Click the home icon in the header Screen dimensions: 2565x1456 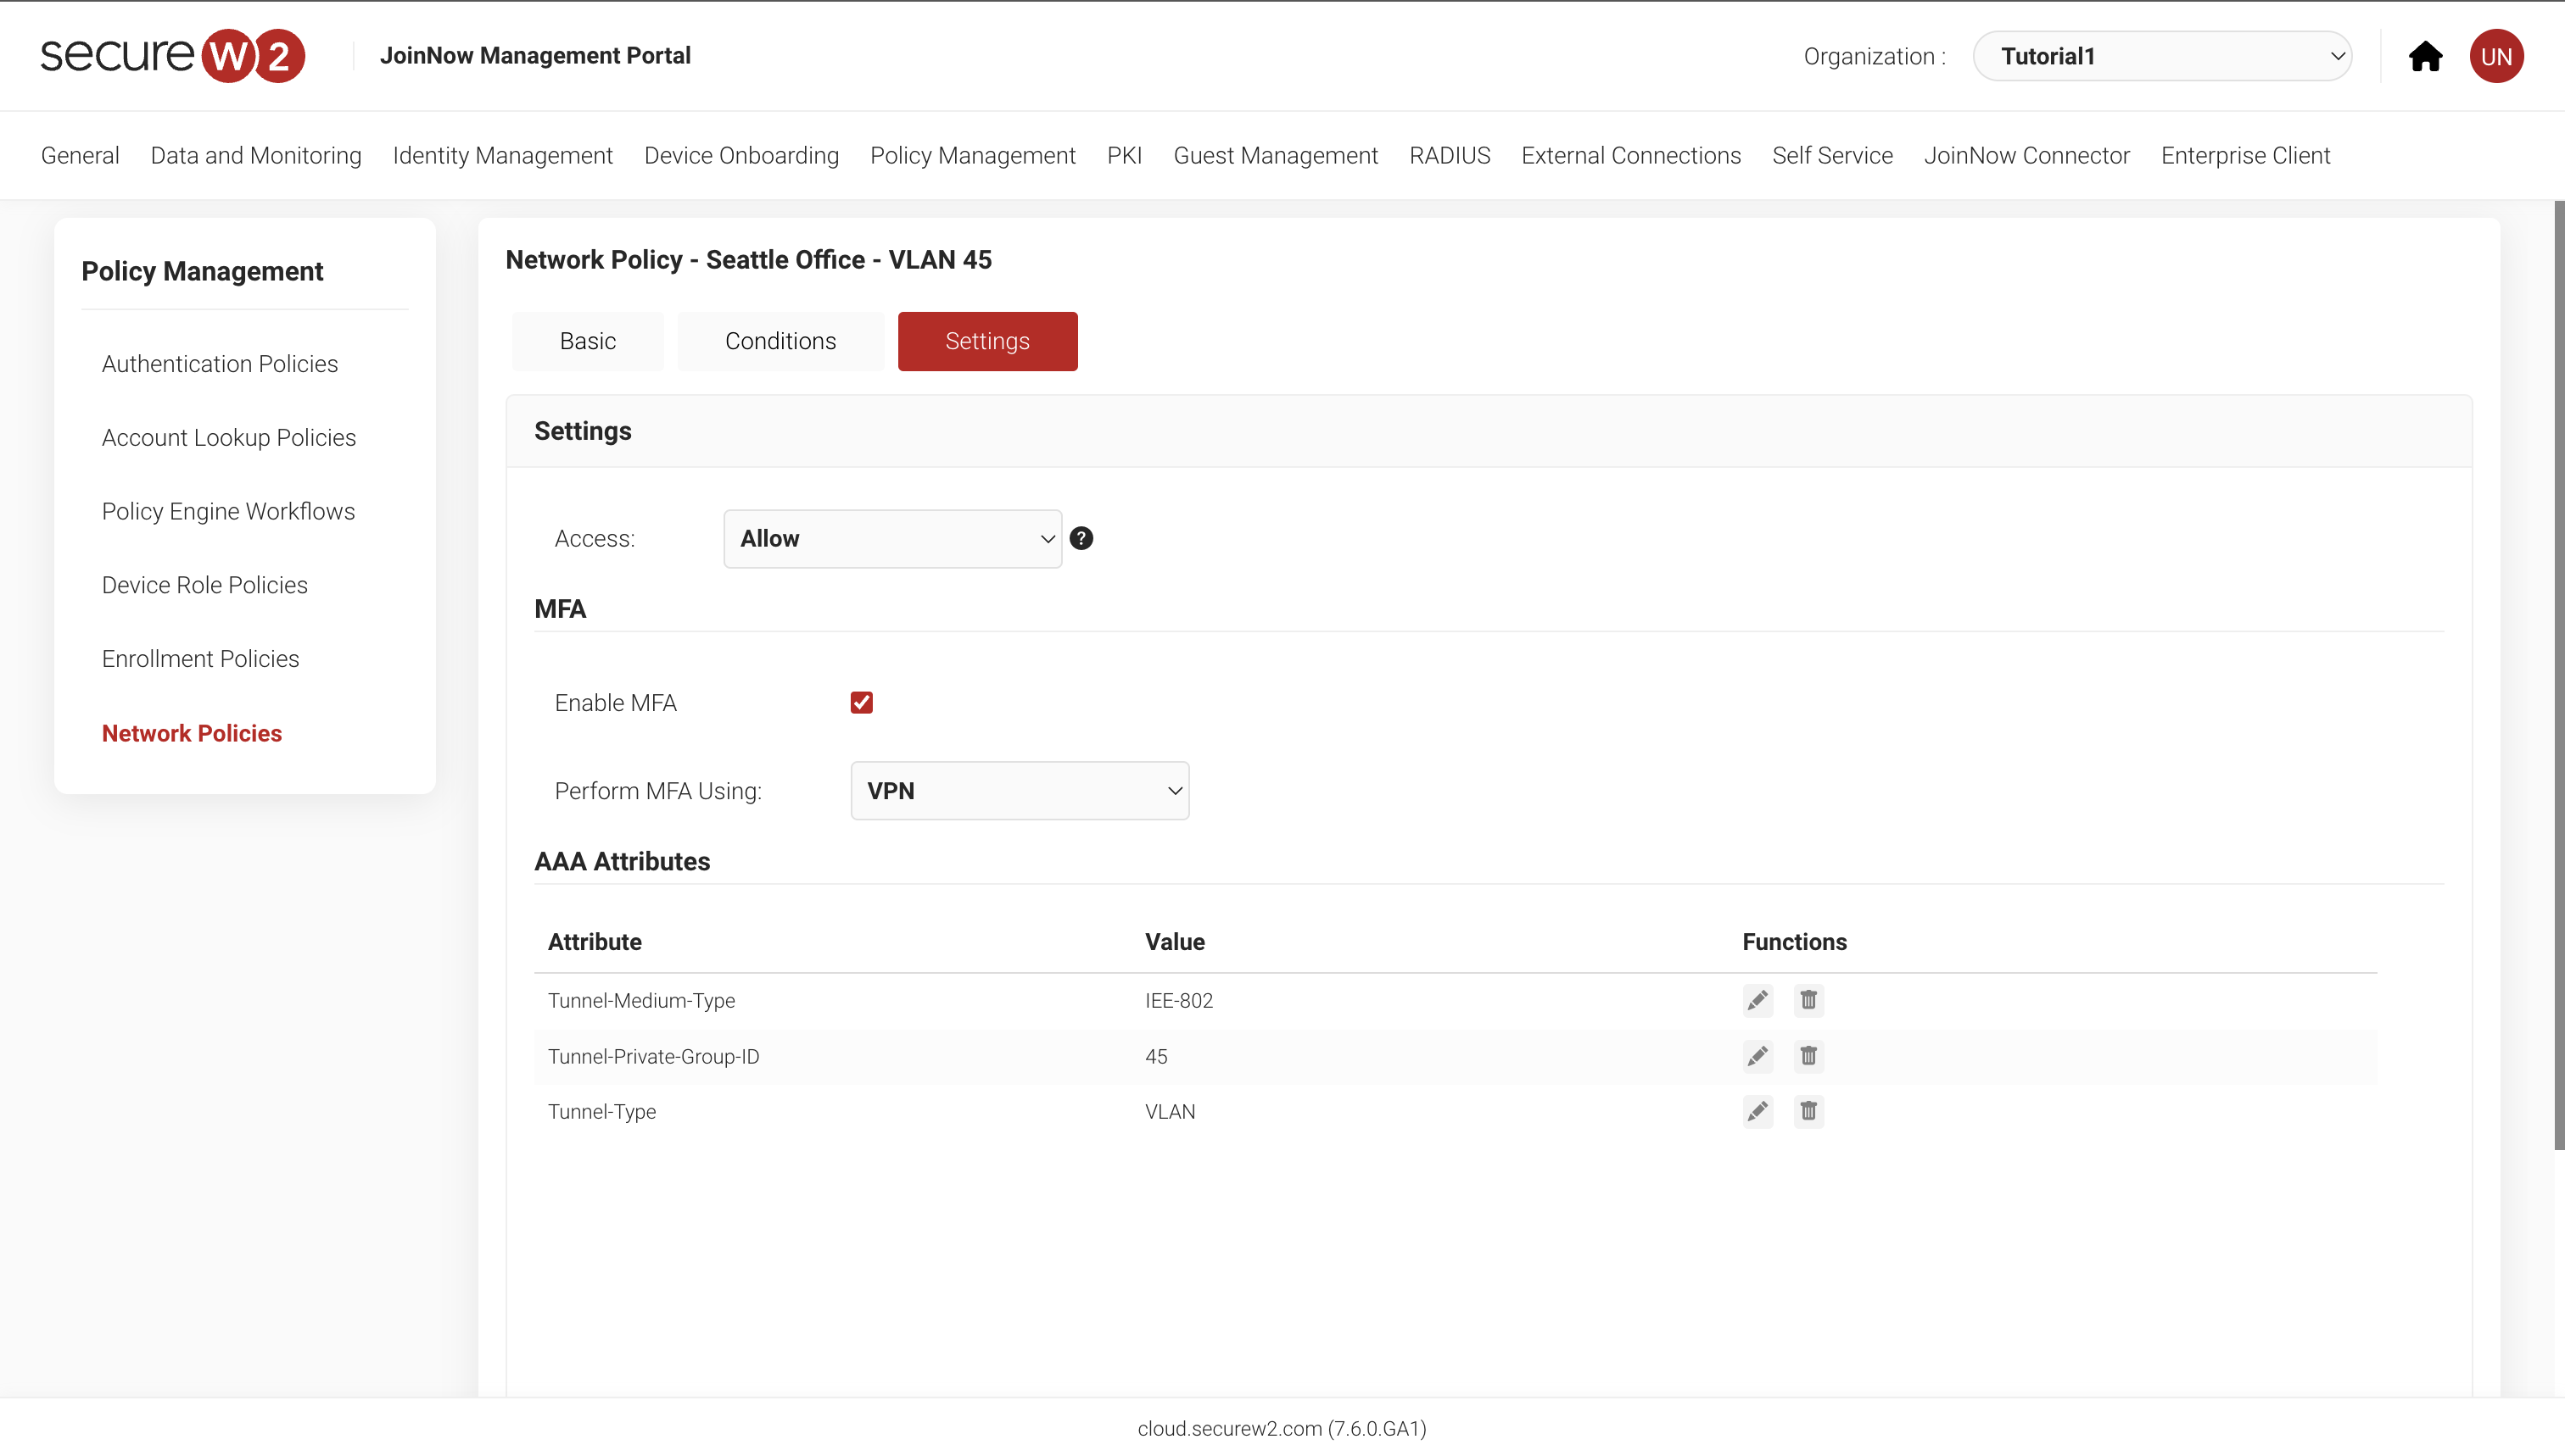[2426, 56]
